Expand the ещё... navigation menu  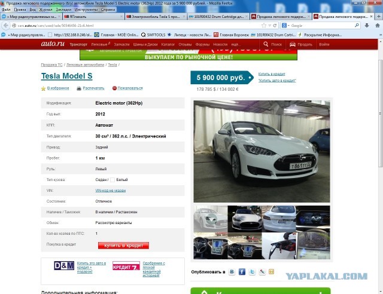click(236, 44)
